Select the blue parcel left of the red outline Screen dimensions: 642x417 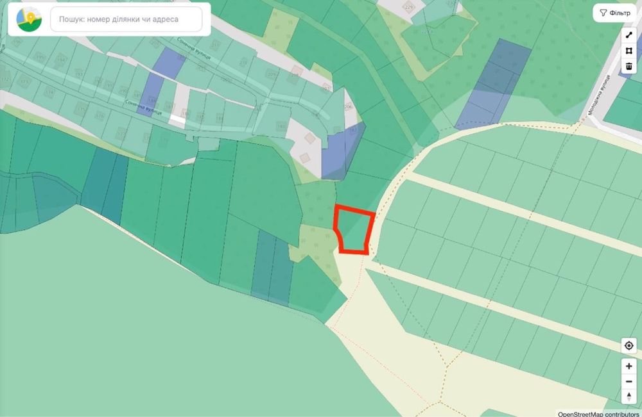pyautogui.click(x=342, y=154)
